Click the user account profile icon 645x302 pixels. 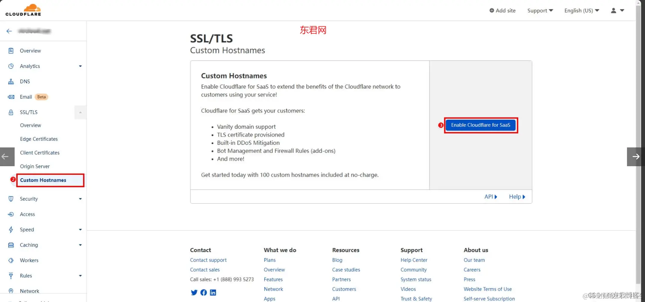pyautogui.click(x=613, y=11)
